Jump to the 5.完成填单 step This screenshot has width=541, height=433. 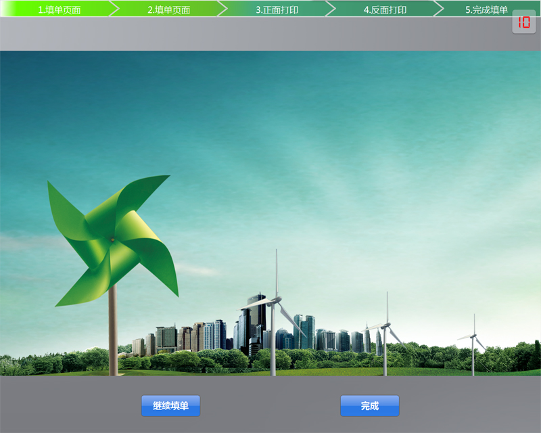click(x=486, y=9)
